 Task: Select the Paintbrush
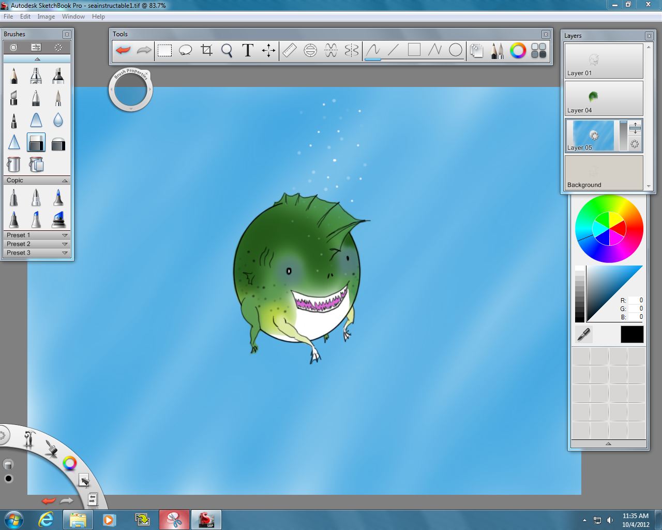58,98
